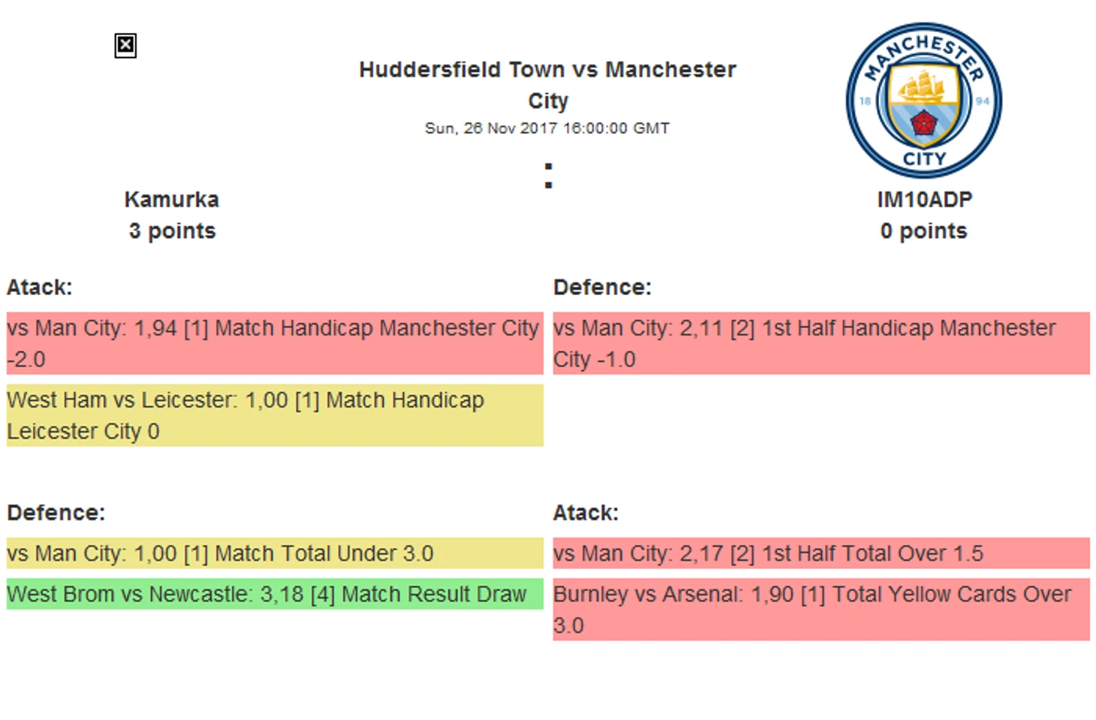Select the red Match Handicap Manchester City -2.0 bet
Viewport: 1096px width, 720px height.
click(x=275, y=343)
